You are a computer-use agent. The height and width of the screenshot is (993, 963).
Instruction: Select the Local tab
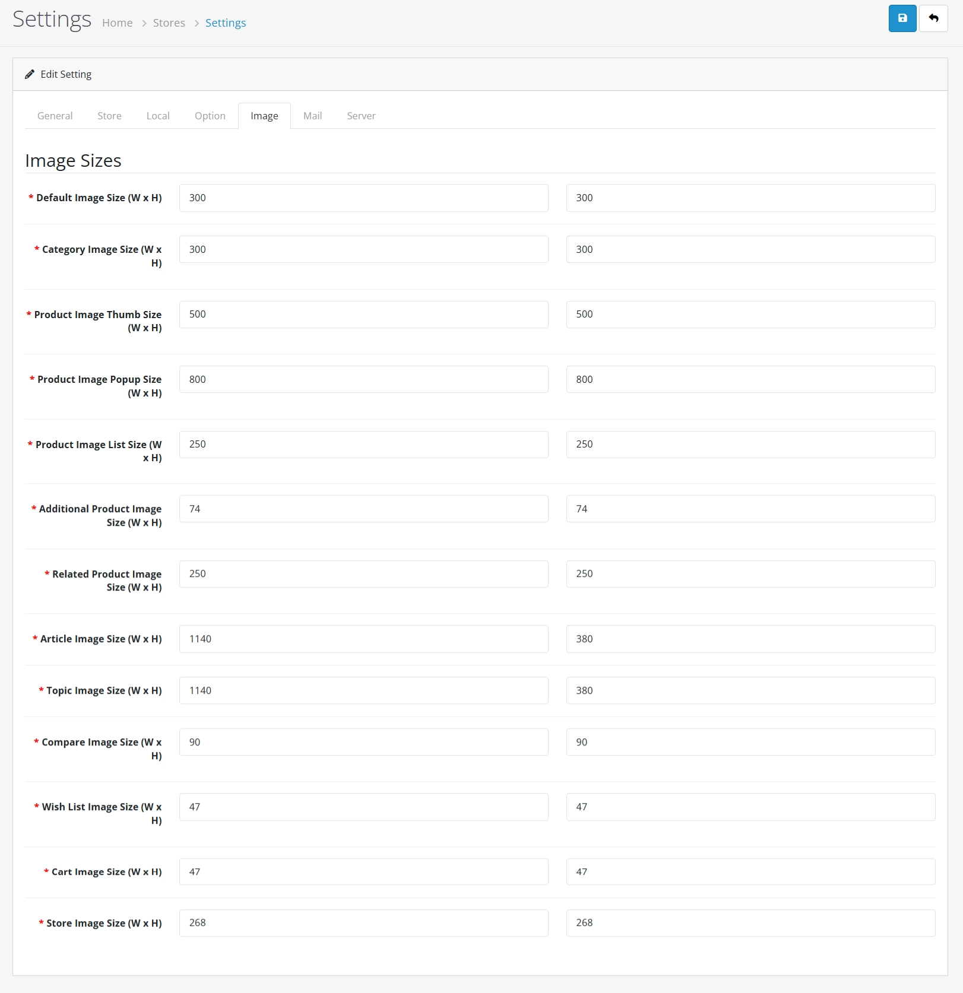(x=158, y=116)
